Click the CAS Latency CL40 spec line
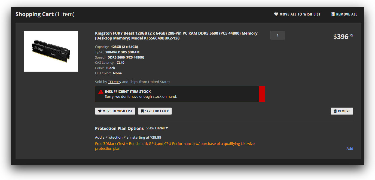Viewport: 375px width, 180px height. pos(110,63)
